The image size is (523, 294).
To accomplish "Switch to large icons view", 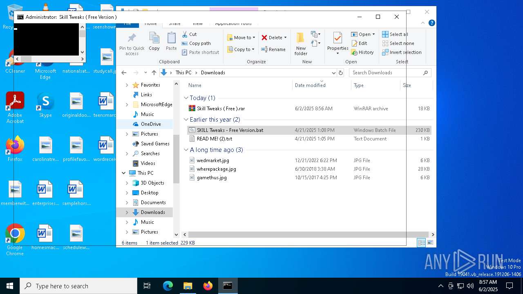I will coord(430,243).
